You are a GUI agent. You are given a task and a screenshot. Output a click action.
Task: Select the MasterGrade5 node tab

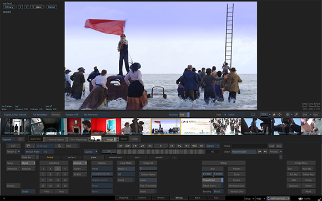click(x=115, y=157)
